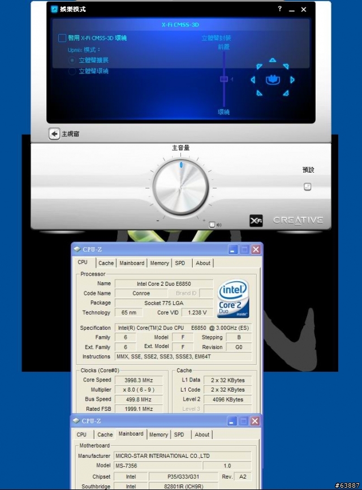This screenshot has height=490, width=362.
Task: Open CPU tab in lower CPU-Z window
Action: 81,435
